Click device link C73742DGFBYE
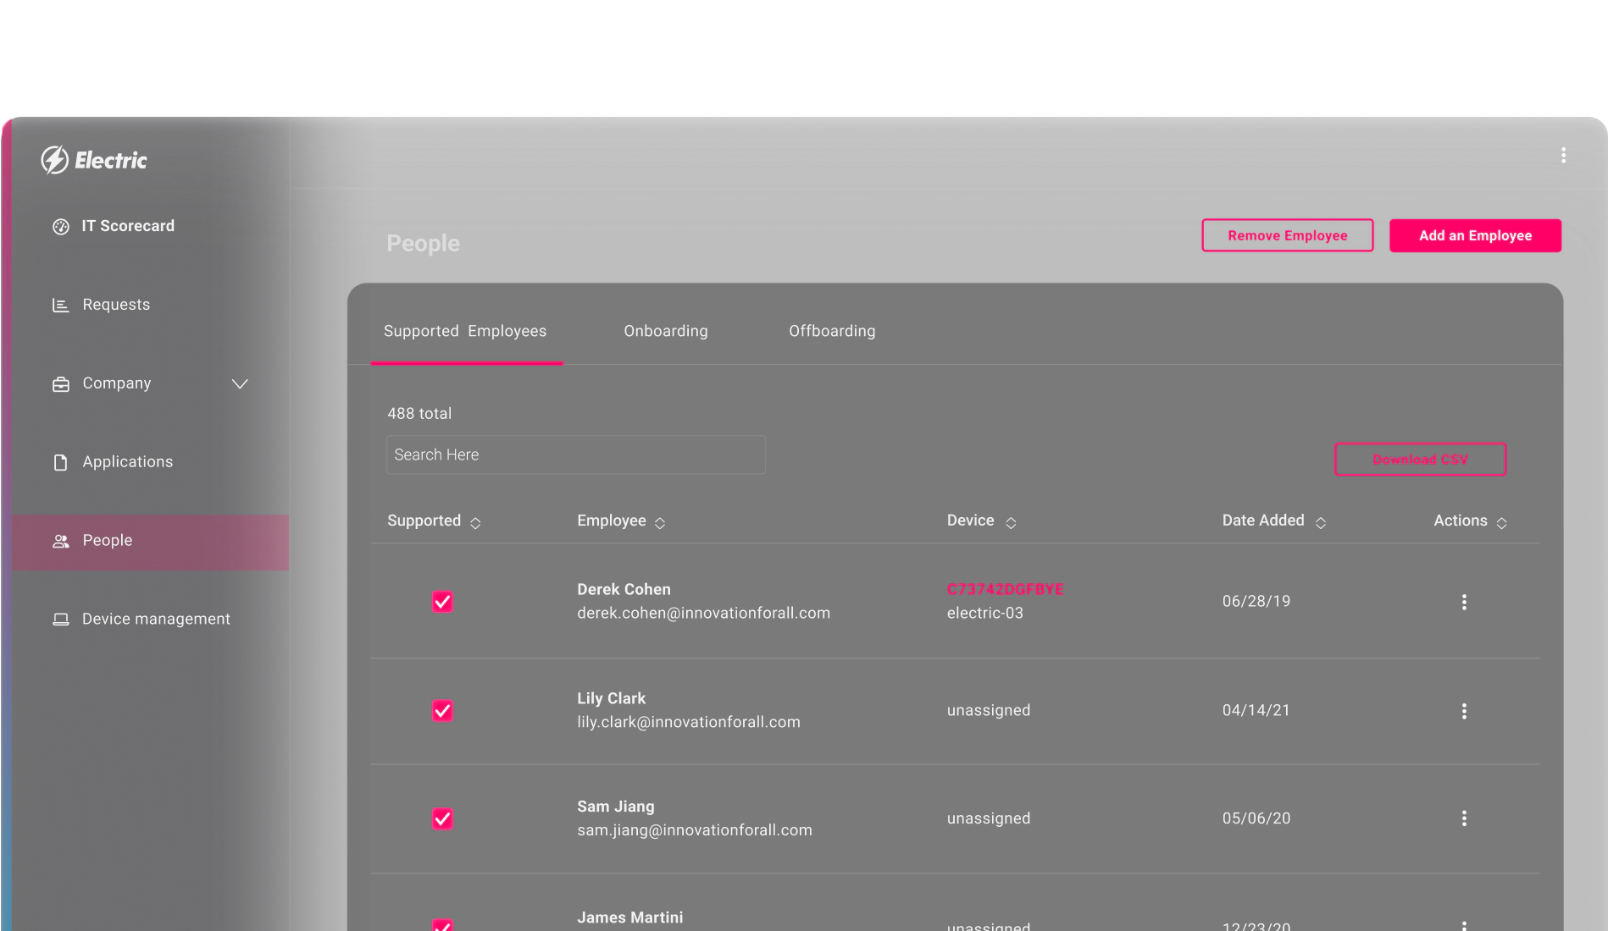The image size is (1608, 931). [1005, 589]
